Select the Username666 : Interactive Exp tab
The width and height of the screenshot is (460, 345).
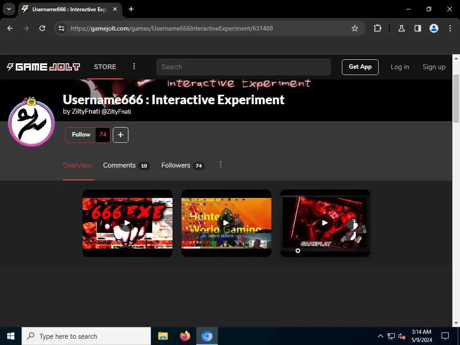[71, 9]
